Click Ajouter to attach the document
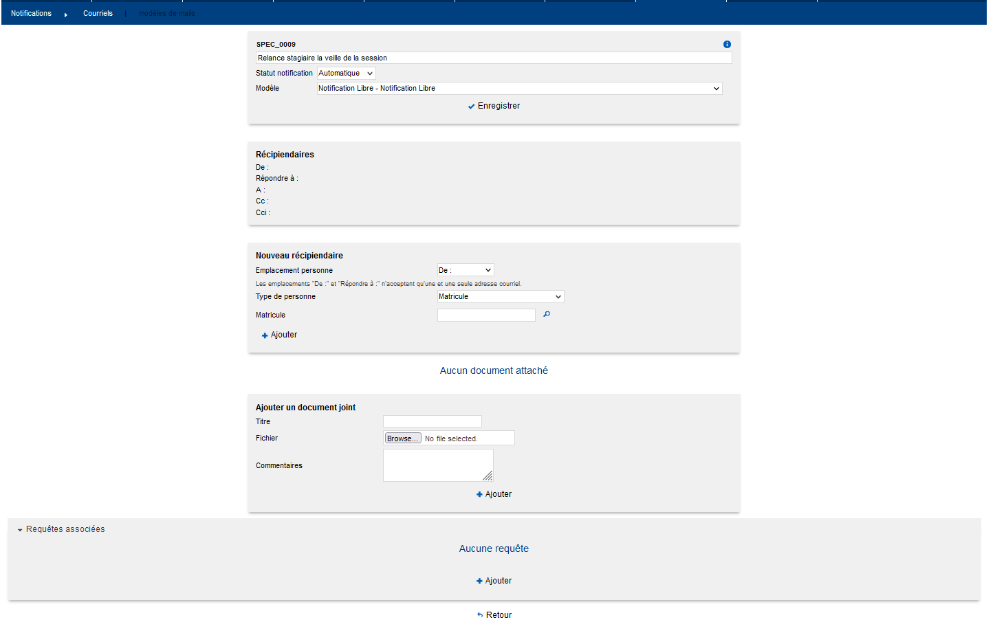The width and height of the screenshot is (995, 622). (494, 494)
